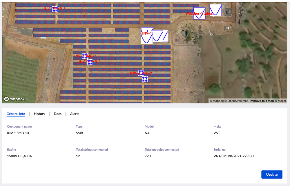This screenshot has width=290, height=186.
Task: Click the Type value SMB
Action: [x=79, y=133]
